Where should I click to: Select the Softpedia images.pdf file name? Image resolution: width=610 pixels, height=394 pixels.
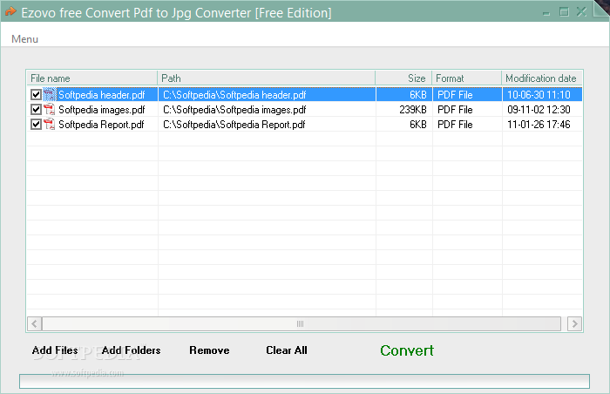102,110
